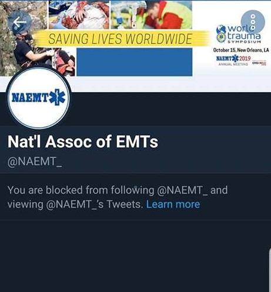The width and height of the screenshot is (271, 292).
Task: Tap the You are blocked message text
Action: pyautogui.click(x=118, y=197)
